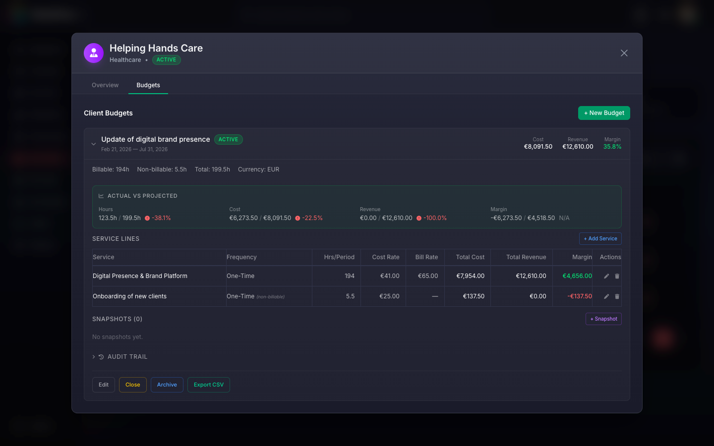The height and width of the screenshot is (446, 714).
Task: Delete the Onboarding of new clients line
Action: point(617,296)
